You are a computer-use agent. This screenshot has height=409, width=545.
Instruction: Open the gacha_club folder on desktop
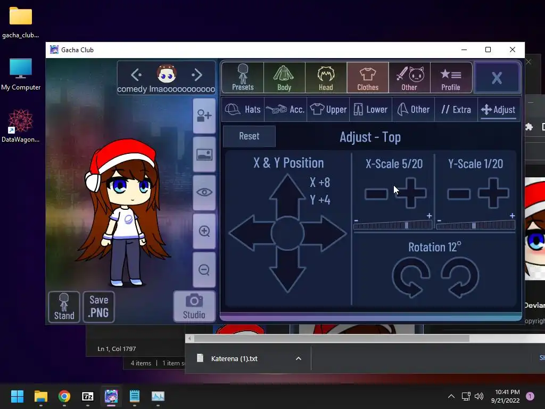pos(21,22)
